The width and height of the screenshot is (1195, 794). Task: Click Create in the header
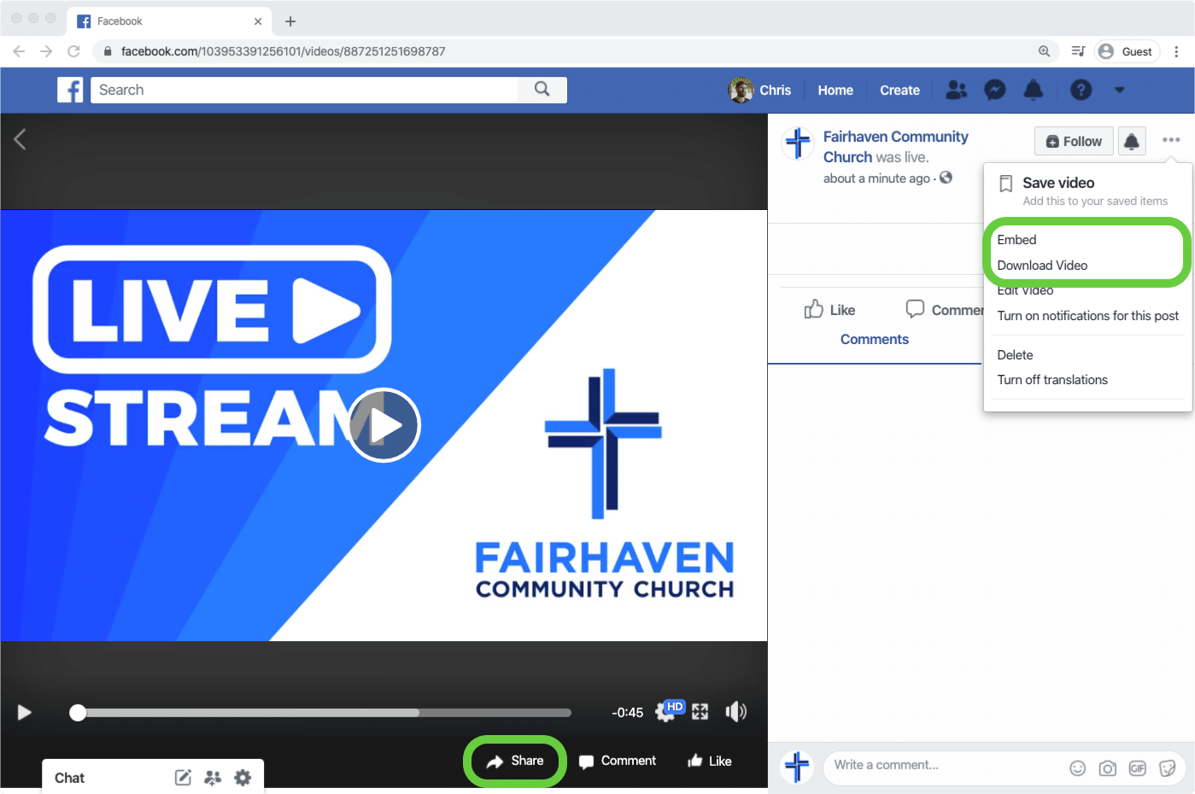tap(899, 90)
